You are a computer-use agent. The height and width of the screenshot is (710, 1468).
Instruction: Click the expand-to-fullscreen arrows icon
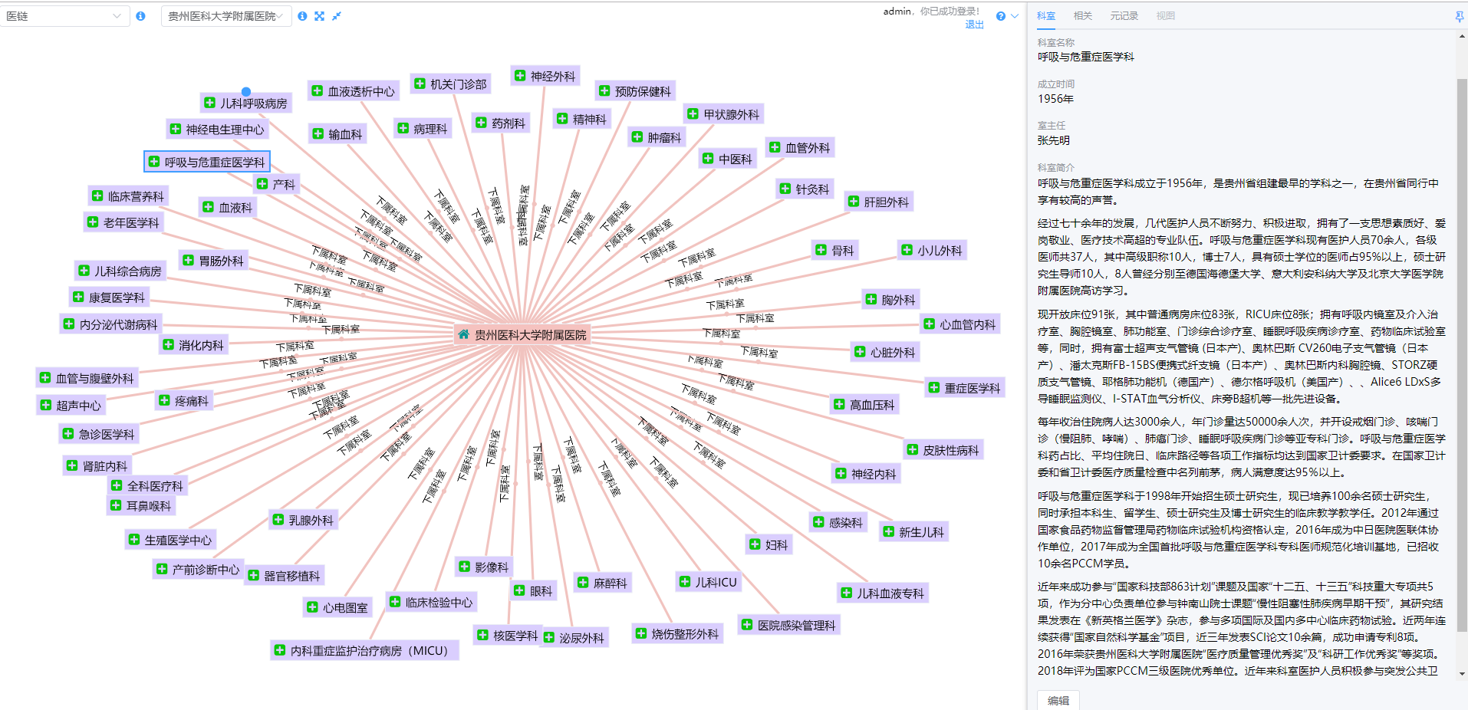pos(319,16)
